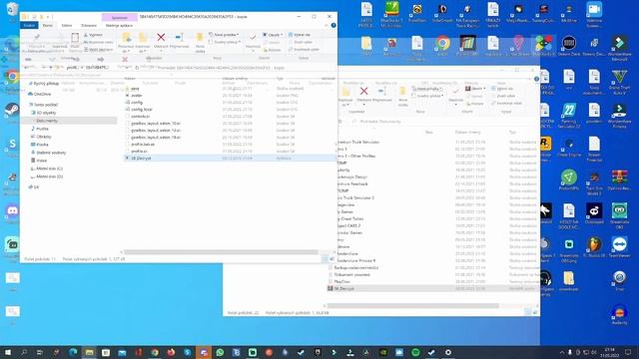The width and height of the screenshot is (639, 359).
Task: Click the File Explorer taskbar icon
Action: coord(89,352)
